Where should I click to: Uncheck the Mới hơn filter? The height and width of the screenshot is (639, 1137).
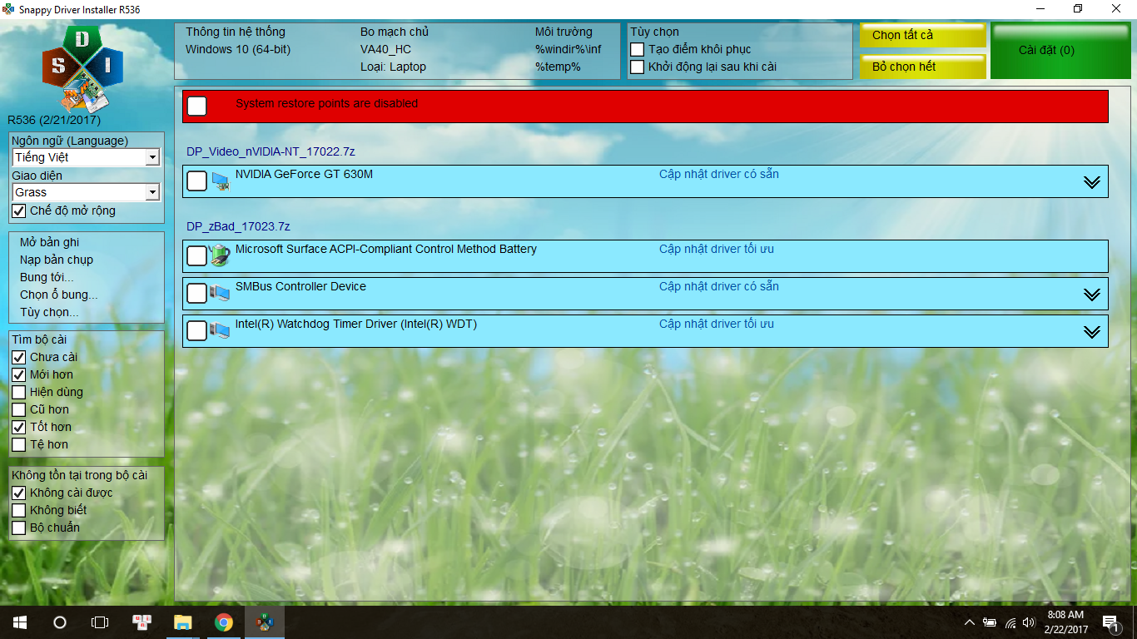click(x=19, y=374)
